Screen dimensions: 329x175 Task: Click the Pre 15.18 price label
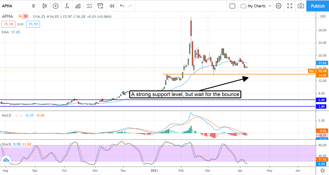click(x=318, y=71)
